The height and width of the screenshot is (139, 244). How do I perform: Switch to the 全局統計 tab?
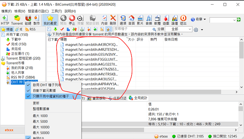138,98
